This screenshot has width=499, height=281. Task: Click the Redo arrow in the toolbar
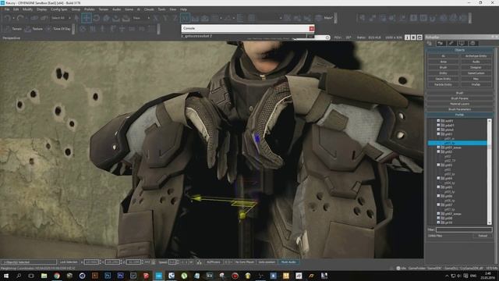tap(20, 18)
